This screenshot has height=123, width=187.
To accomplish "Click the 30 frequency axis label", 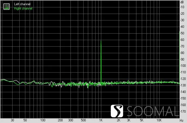I will 12,120.
